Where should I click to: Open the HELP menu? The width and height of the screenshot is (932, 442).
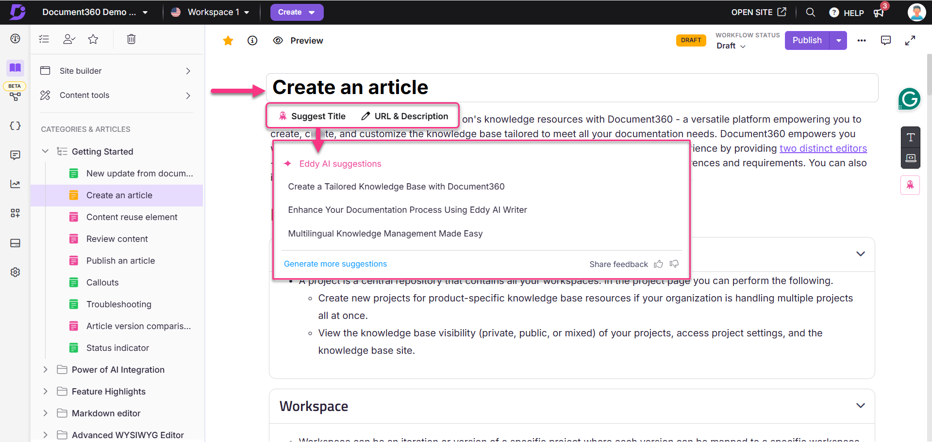[847, 13]
